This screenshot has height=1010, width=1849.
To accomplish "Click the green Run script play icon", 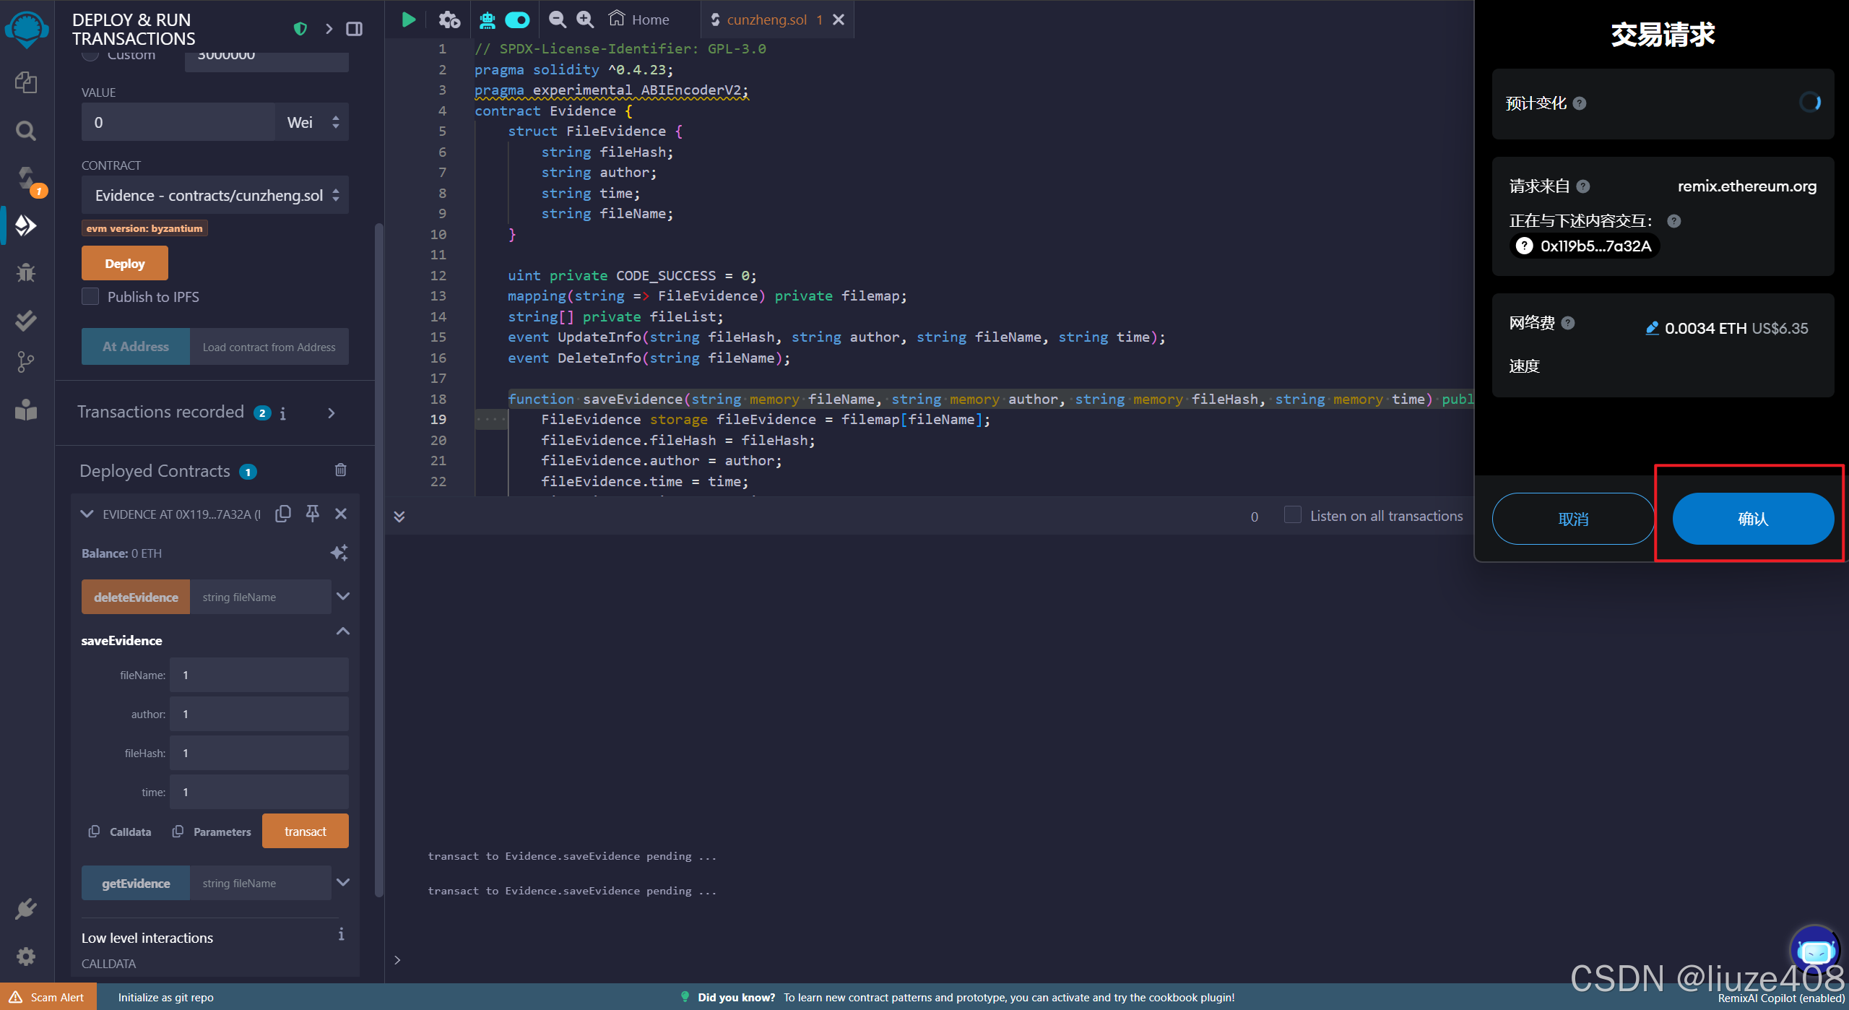I will [409, 20].
